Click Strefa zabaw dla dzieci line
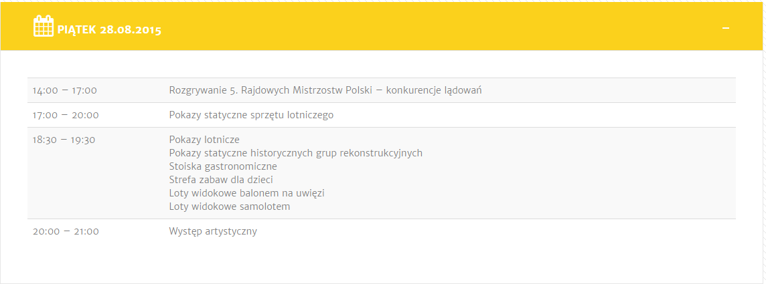 [221, 180]
